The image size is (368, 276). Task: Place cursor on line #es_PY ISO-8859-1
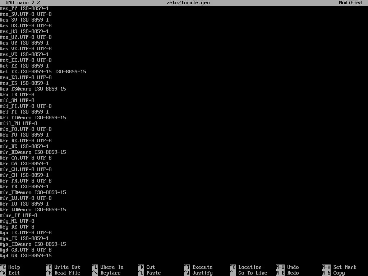tap(24, 9)
